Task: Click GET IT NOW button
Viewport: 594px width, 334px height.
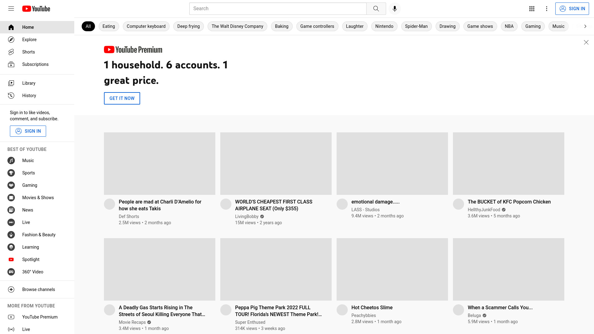Action: tap(122, 98)
